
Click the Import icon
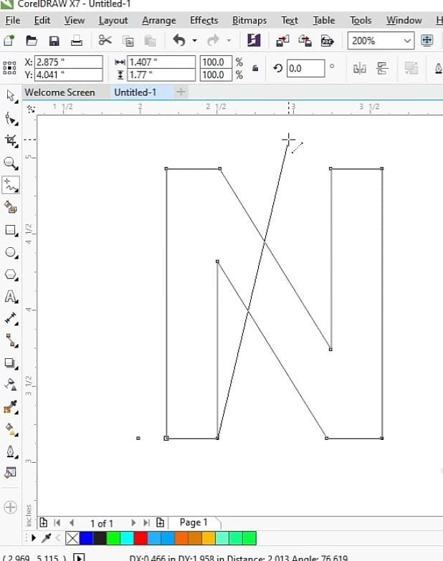click(282, 40)
